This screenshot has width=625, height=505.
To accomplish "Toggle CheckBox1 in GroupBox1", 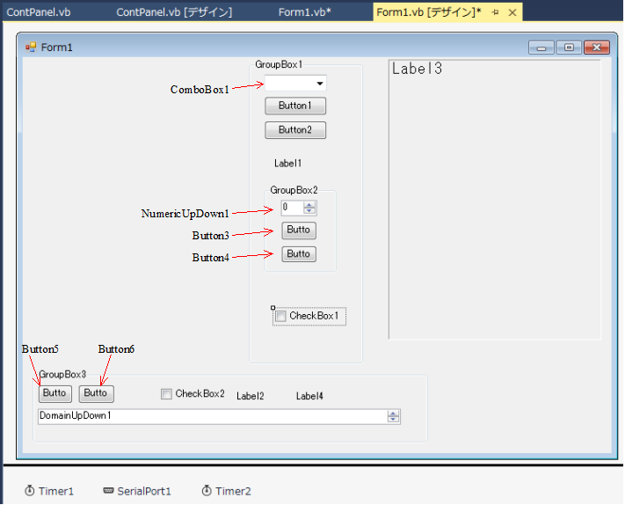I will tap(281, 316).
